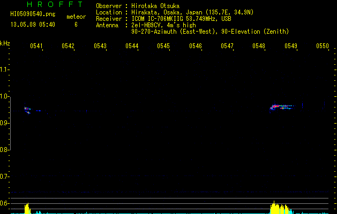Click the 0545 time axis marker

click(163, 46)
